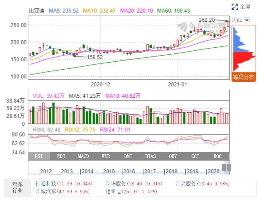Open 长城汽车 stock link

(63, 191)
